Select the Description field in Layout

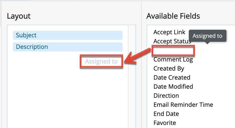pos(68,47)
